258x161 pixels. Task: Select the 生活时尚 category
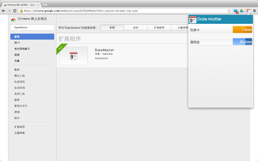coord(19,88)
